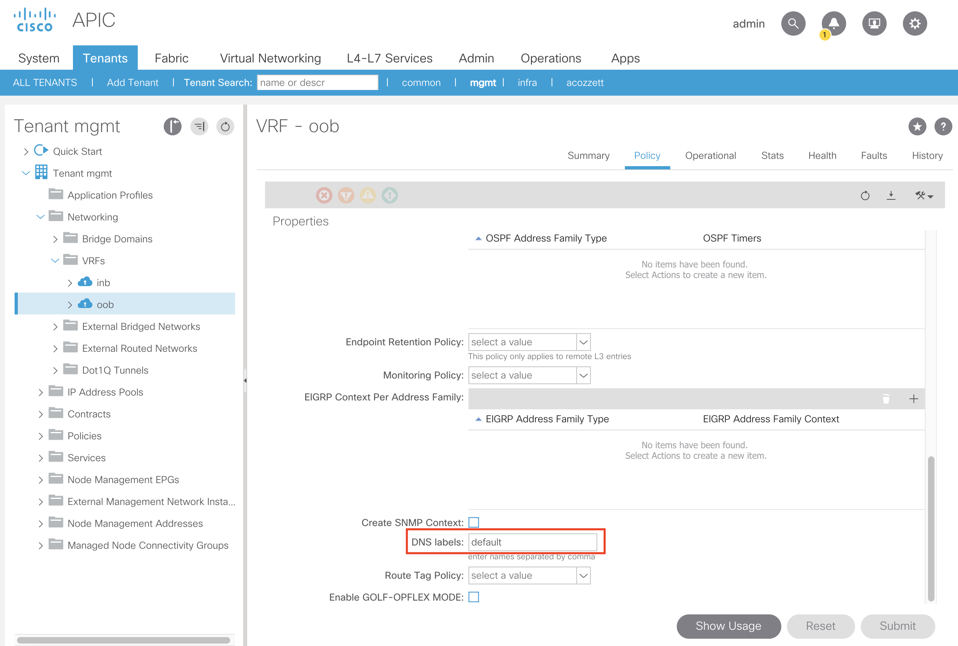Open the notifications bell icon
This screenshot has width=958, height=646.
point(833,24)
